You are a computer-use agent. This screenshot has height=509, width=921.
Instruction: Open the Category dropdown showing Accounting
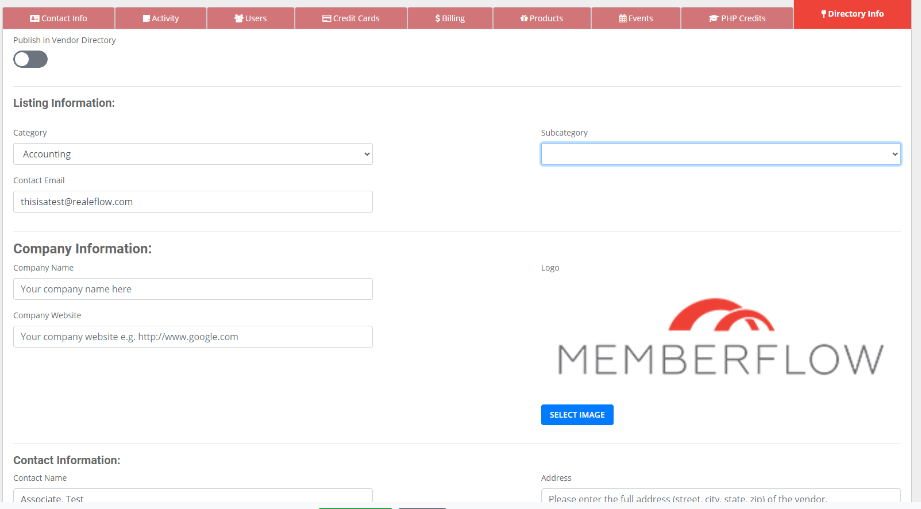(192, 154)
